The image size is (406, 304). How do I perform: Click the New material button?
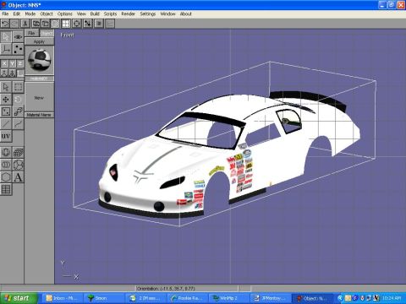pos(39,98)
